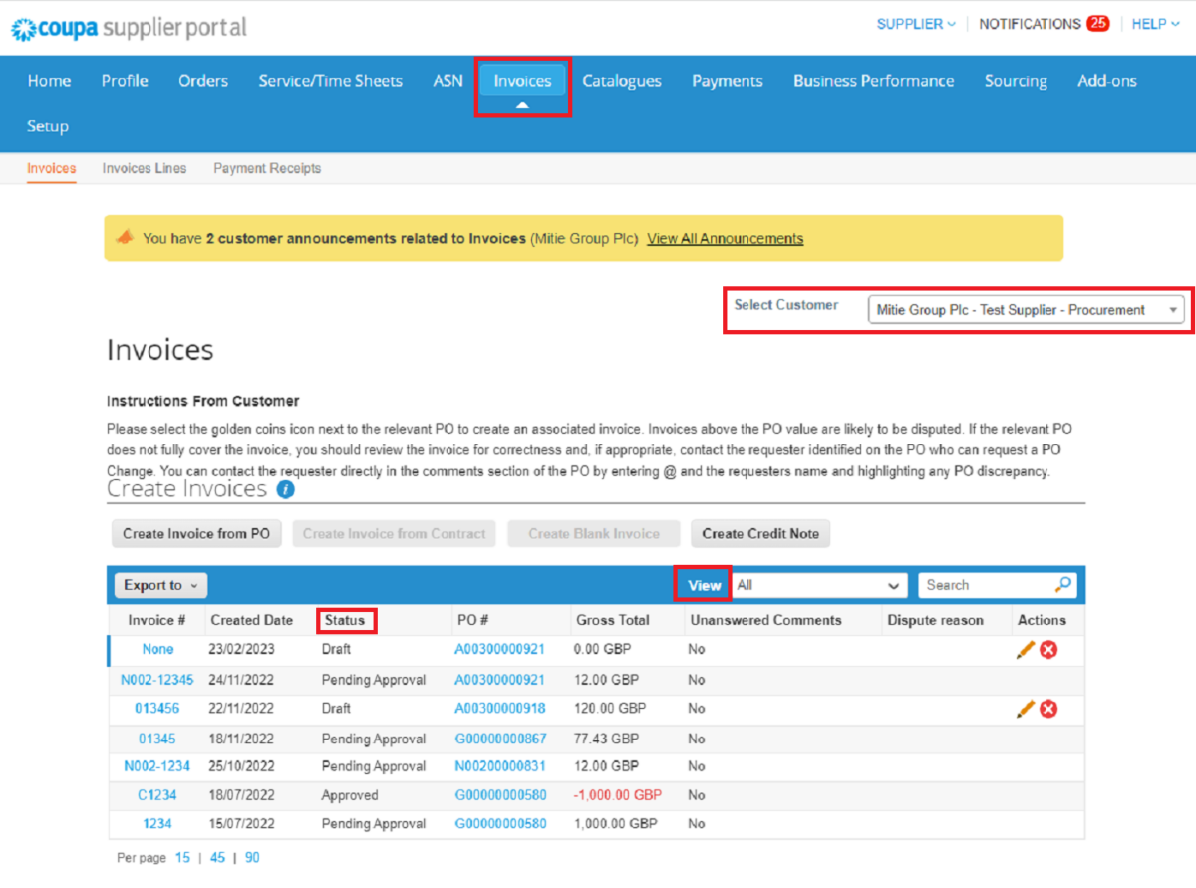
Task: Switch to the Payment Receipts subtab
Action: 267,168
